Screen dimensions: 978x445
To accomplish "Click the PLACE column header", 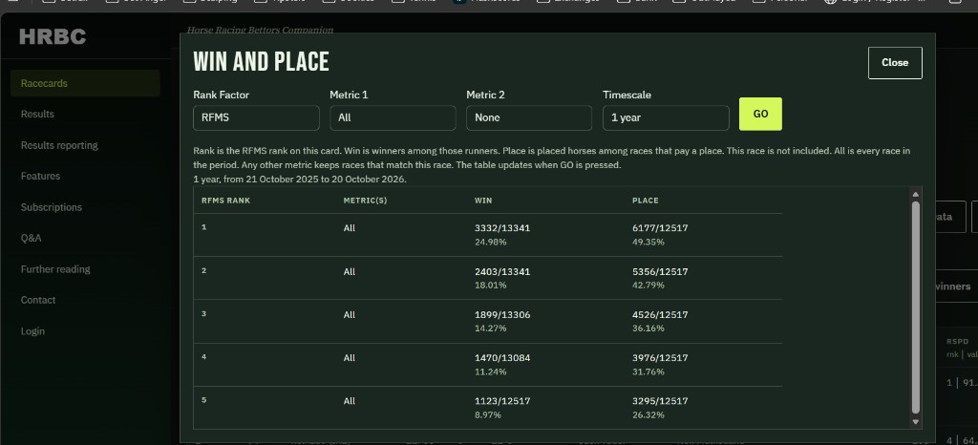I will [x=646, y=201].
